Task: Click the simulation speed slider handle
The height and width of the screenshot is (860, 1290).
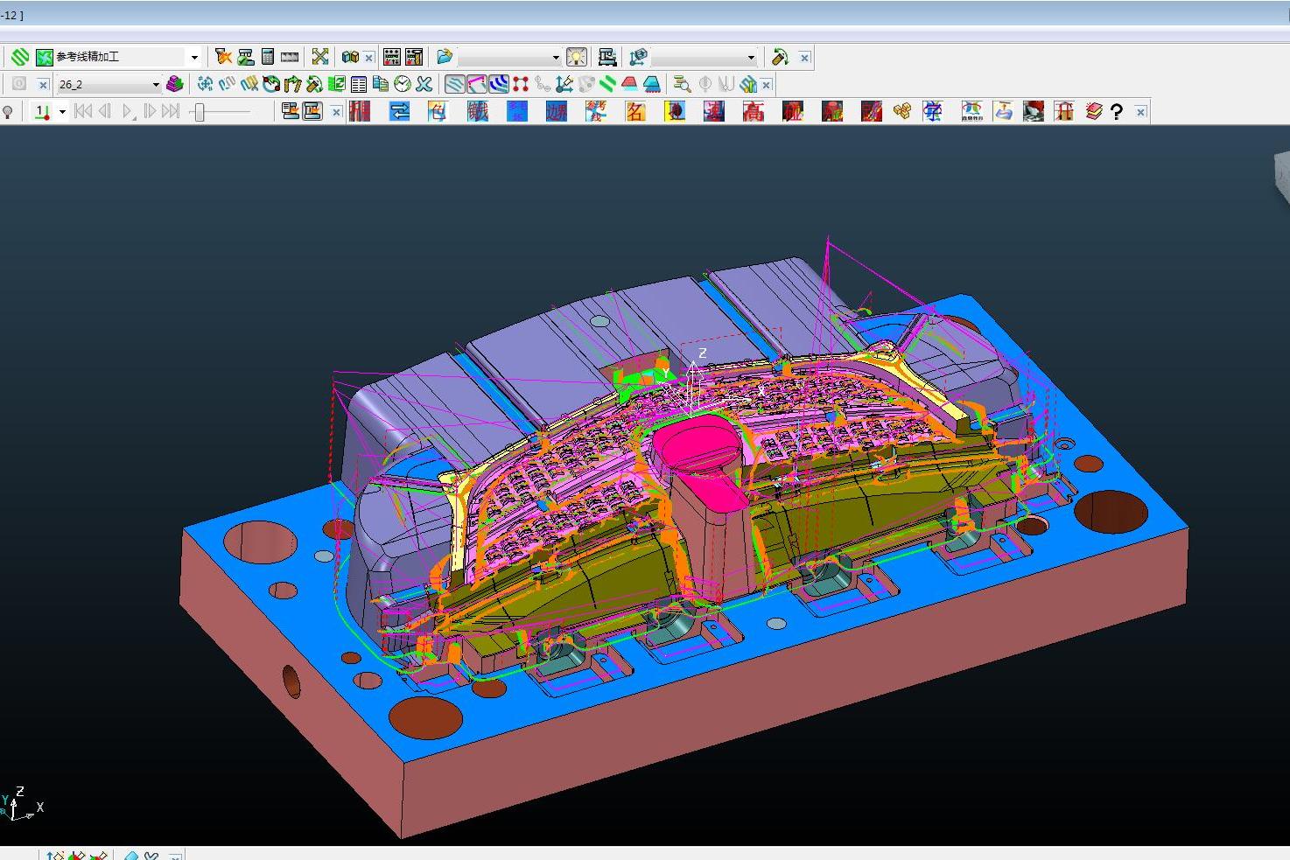Action: (x=200, y=111)
